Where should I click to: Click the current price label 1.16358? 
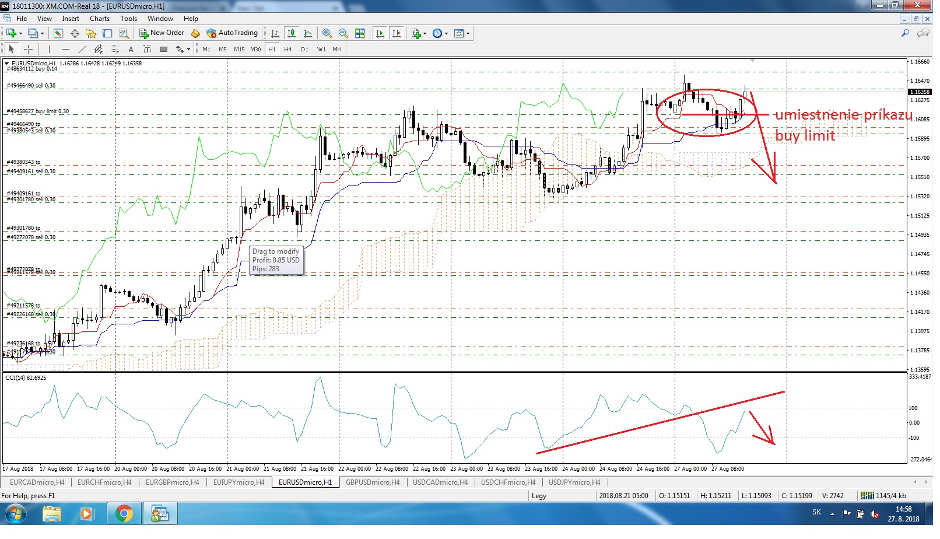tap(920, 92)
